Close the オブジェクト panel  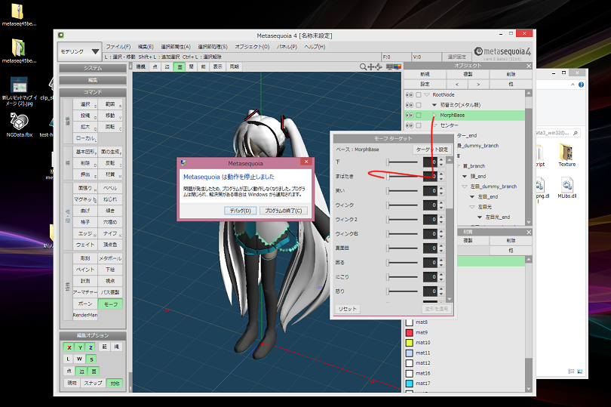tap(528, 66)
